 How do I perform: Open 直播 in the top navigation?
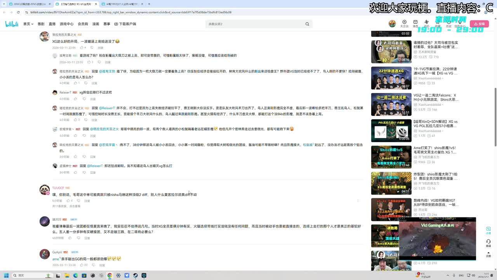coord(52,24)
